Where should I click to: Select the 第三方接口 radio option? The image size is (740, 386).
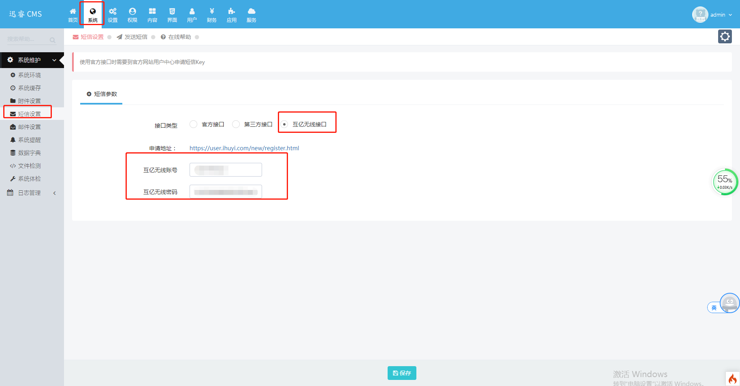236,124
